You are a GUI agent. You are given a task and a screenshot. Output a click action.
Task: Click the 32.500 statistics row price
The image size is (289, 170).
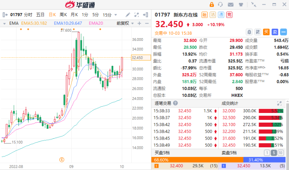(229, 118)
